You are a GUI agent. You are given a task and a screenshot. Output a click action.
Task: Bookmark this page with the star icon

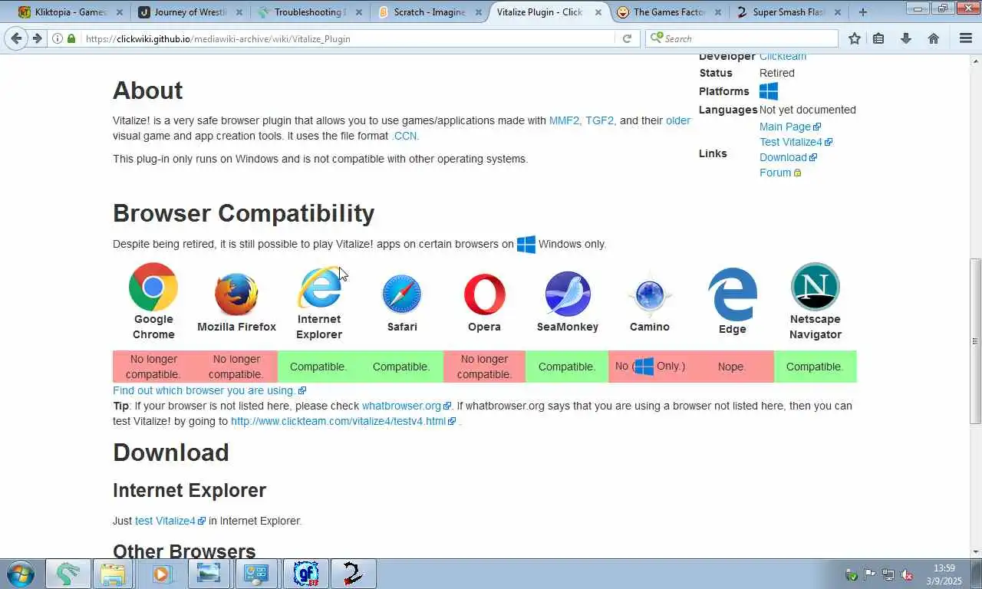click(x=855, y=38)
